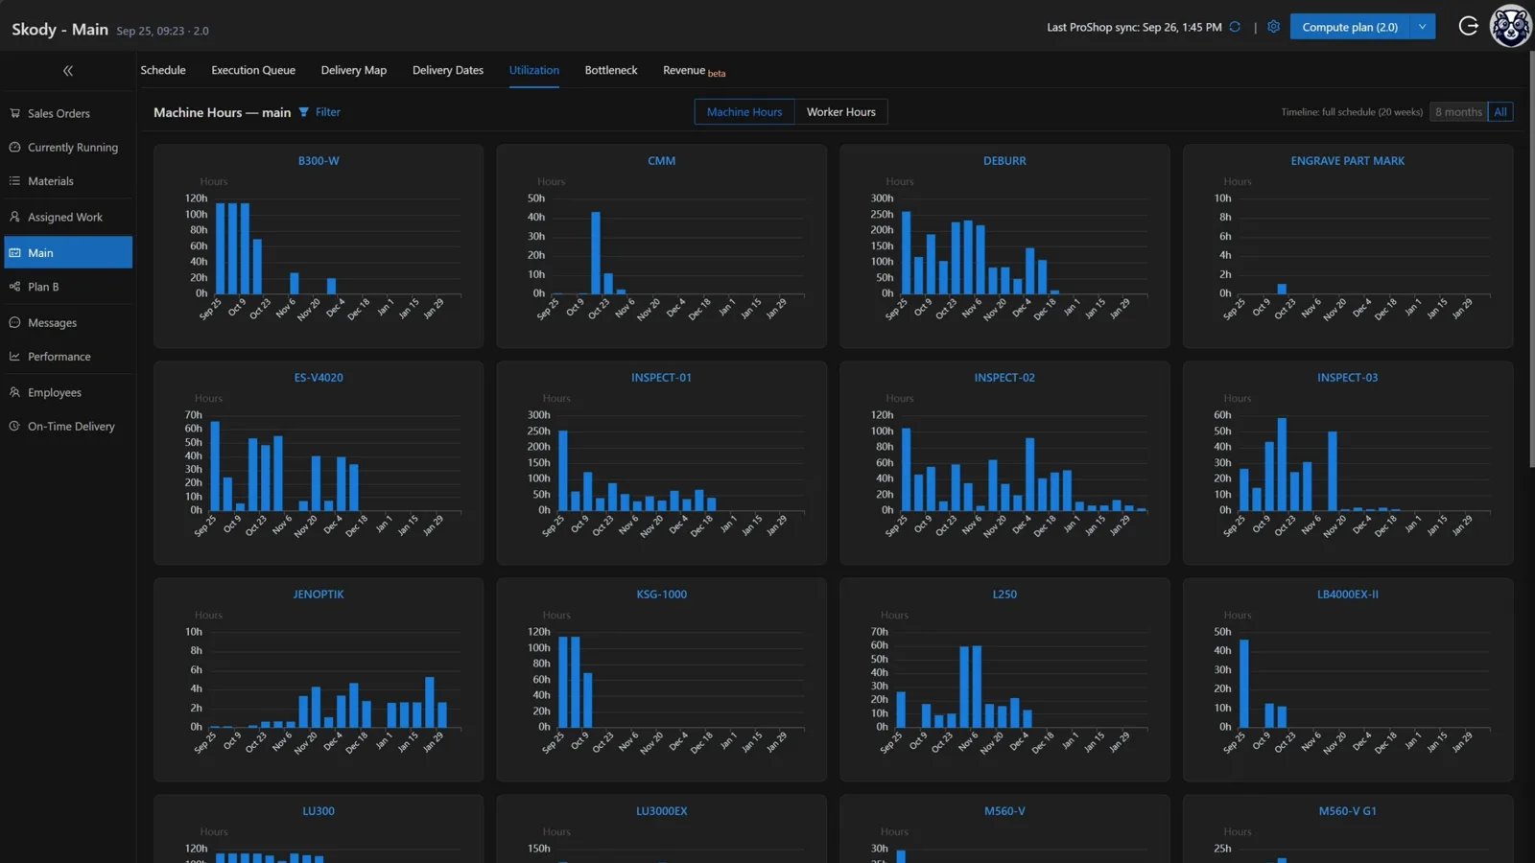Click the B300-W chart title

click(319, 161)
